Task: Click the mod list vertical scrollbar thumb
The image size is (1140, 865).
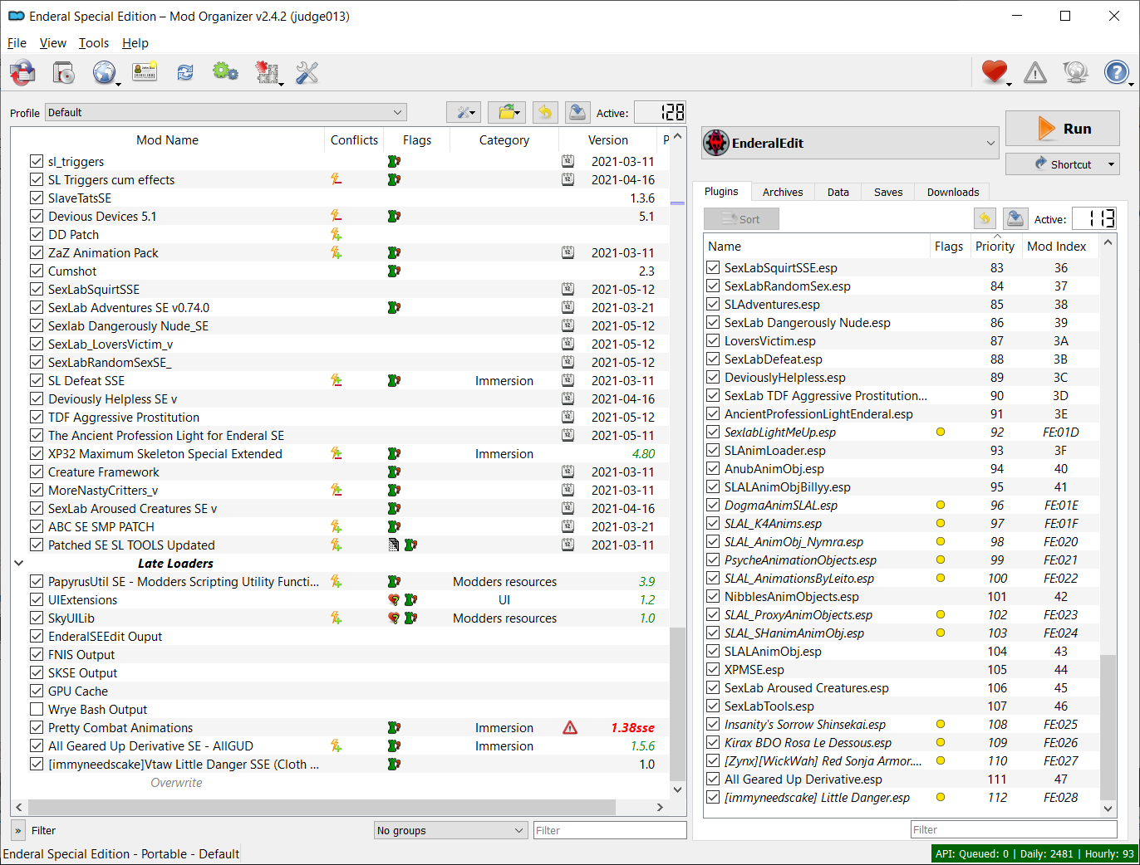Action: pyautogui.click(x=677, y=704)
